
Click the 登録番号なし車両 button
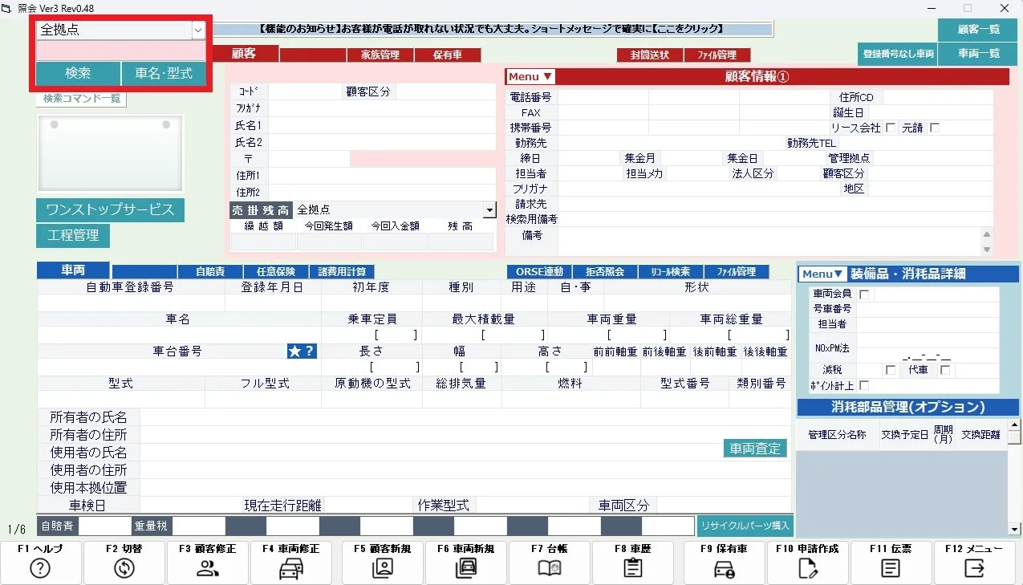897,54
